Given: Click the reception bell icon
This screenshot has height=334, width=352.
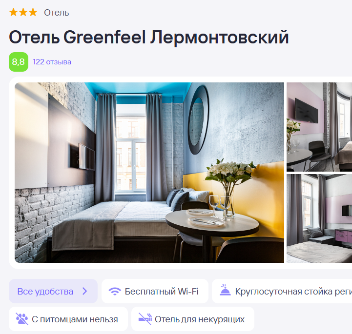Looking at the screenshot, I should (x=225, y=290).
